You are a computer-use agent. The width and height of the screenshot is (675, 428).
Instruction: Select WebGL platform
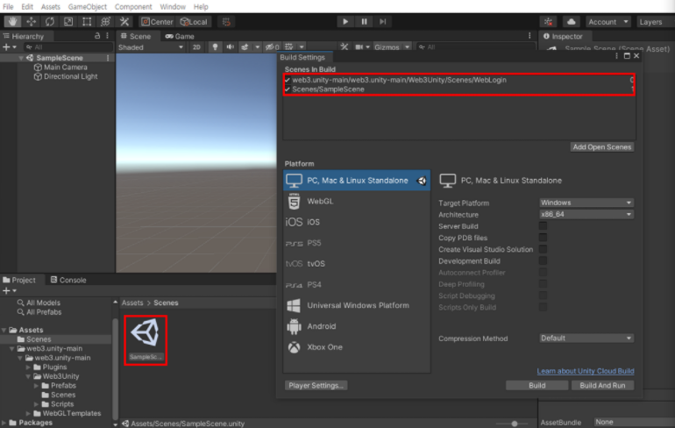(357, 201)
